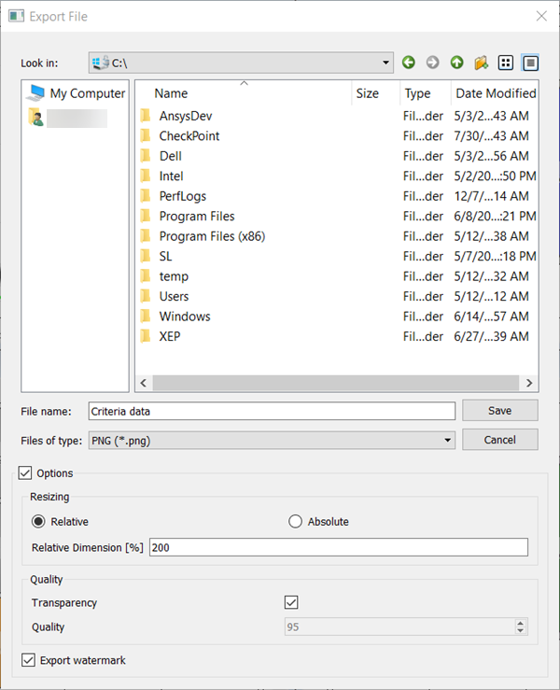Click the SL date 5/7/20...:18 PM
The height and width of the screenshot is (690, 560).
pos(495,256)
